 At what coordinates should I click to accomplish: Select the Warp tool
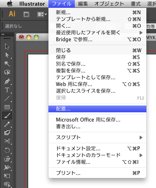pyautogui.click(x=7, y=167)
